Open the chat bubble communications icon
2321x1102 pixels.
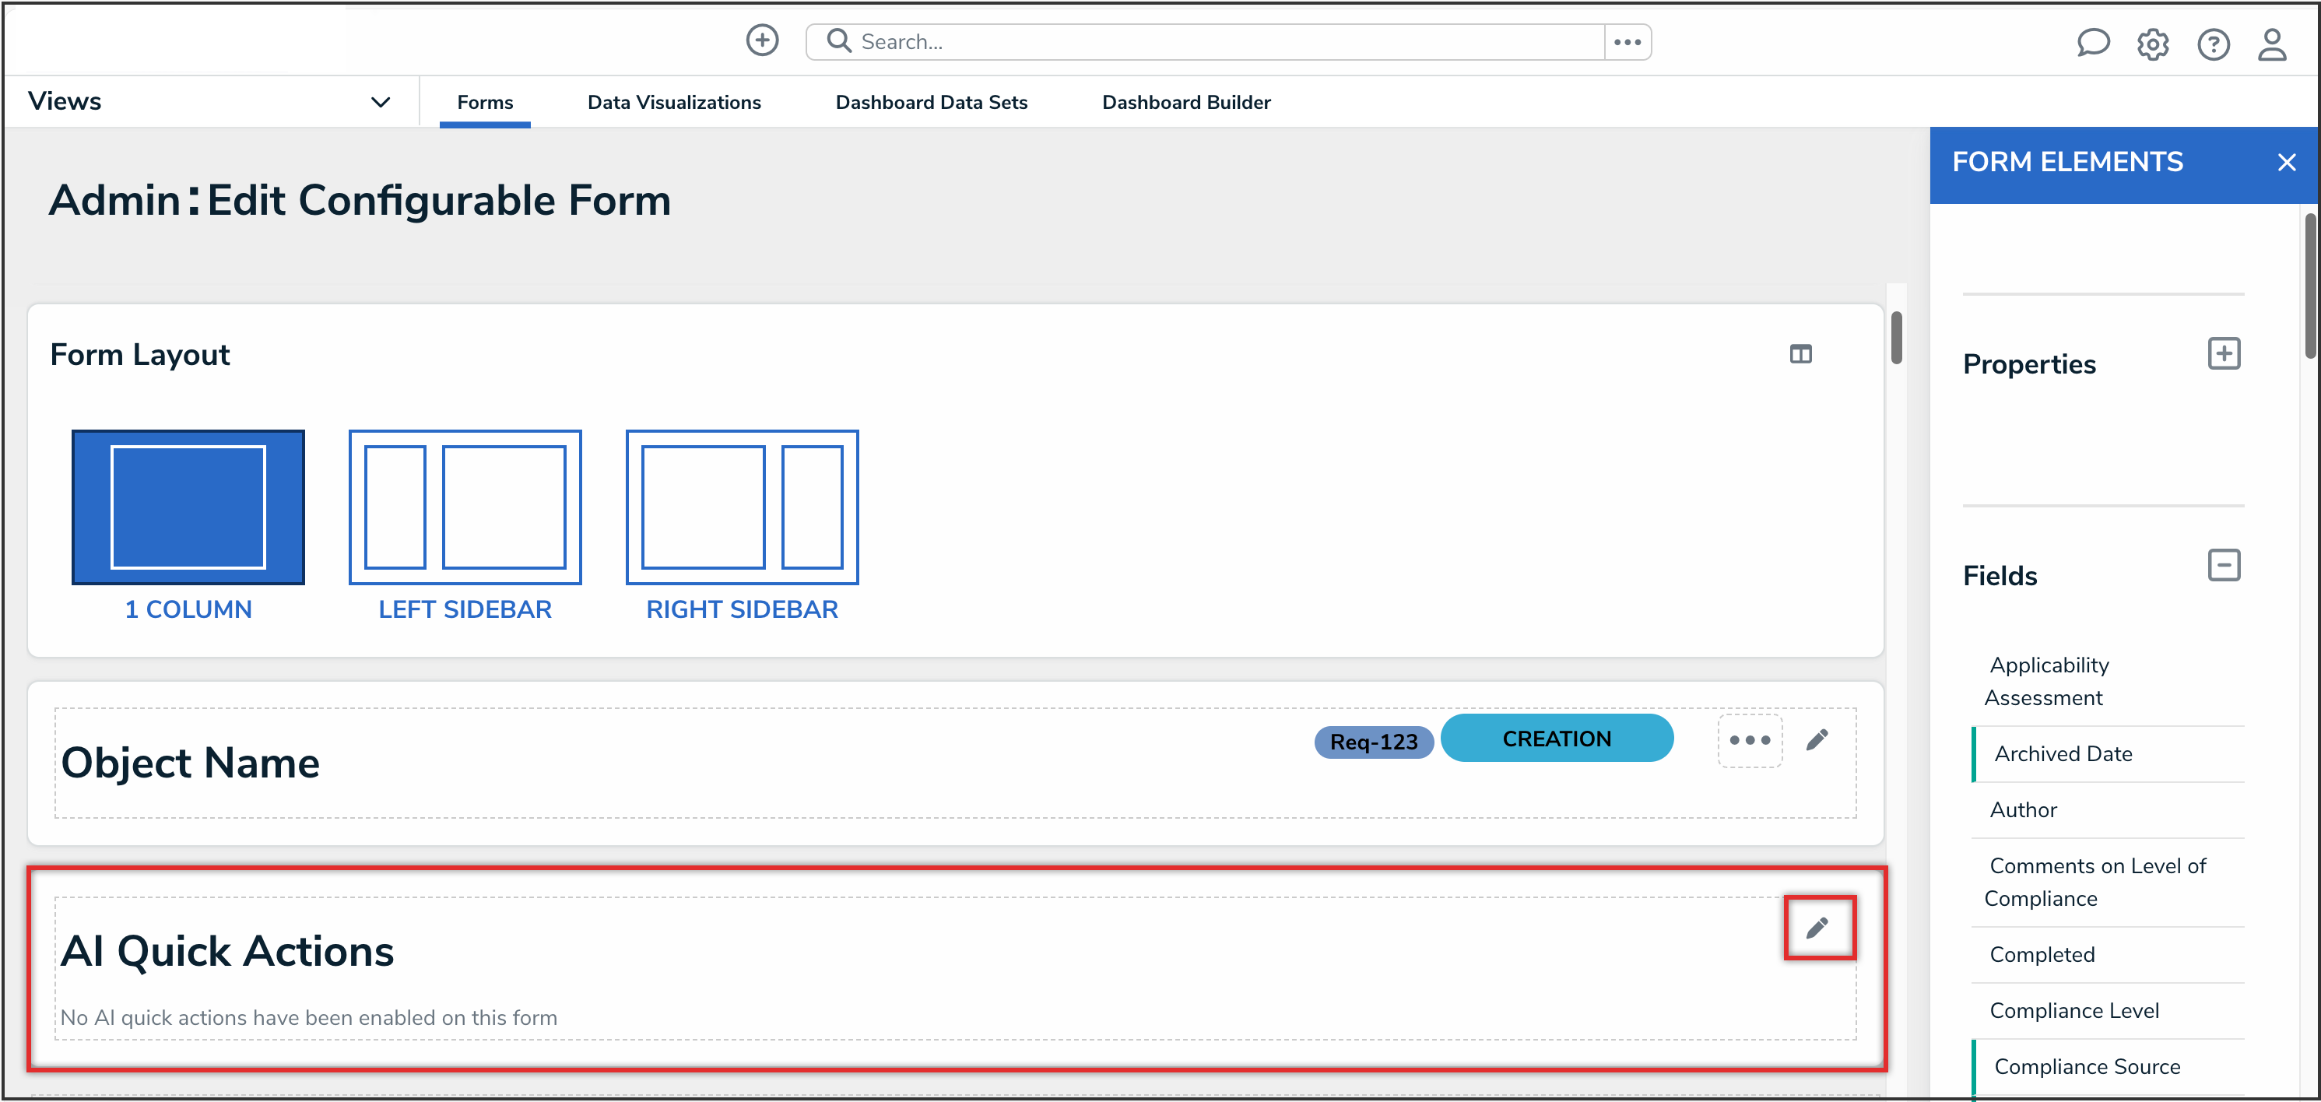(x=2092, y=42)
